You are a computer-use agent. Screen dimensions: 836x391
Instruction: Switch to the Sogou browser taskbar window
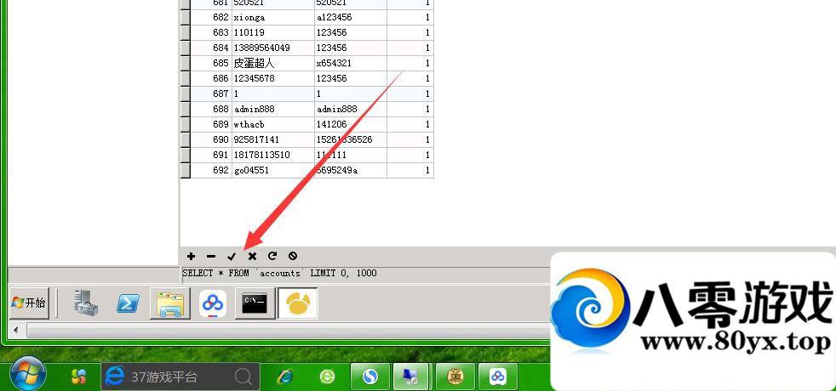click(370, 377)
